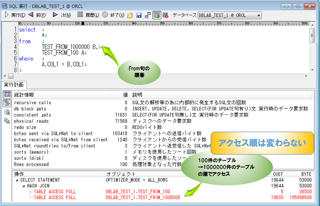Collapse the HASH JOIN tree node

23,186
